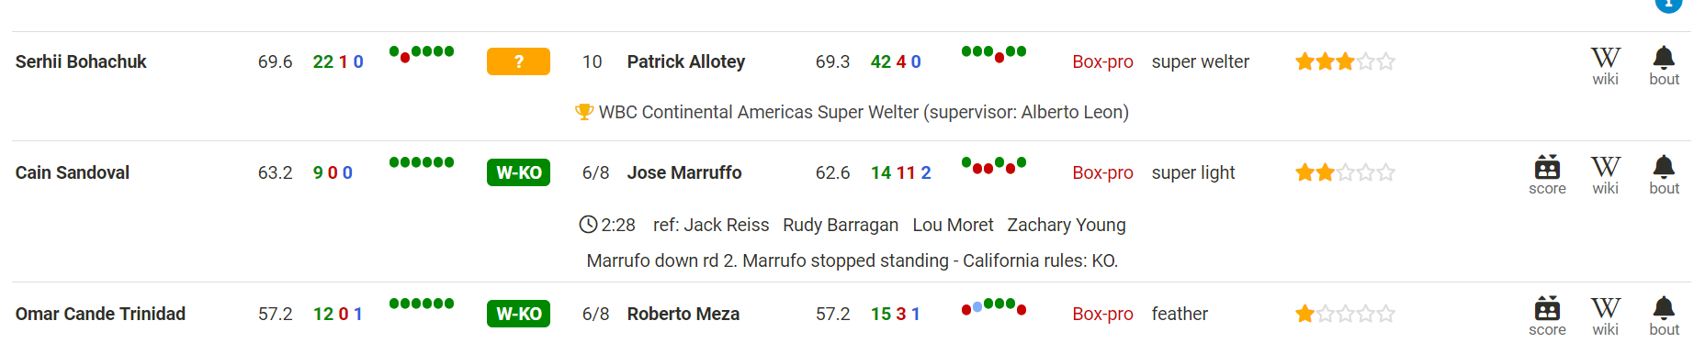Open Roberto Meza's fighter page
Image resolution: width=1705 pixels, height=343 pixels.
point(683,314)
